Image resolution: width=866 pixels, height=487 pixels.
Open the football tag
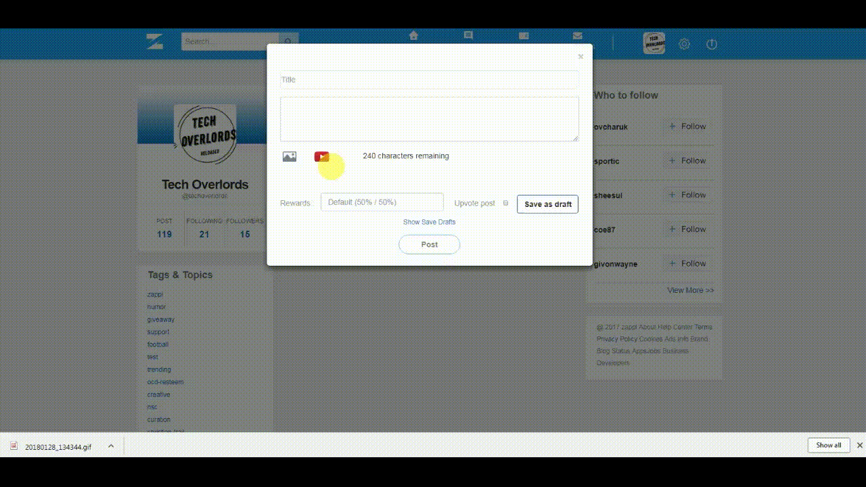[158, 344]
